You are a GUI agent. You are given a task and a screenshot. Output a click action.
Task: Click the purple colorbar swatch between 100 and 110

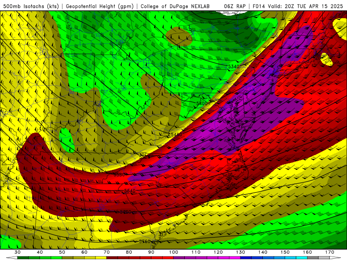tap(179, 258)
